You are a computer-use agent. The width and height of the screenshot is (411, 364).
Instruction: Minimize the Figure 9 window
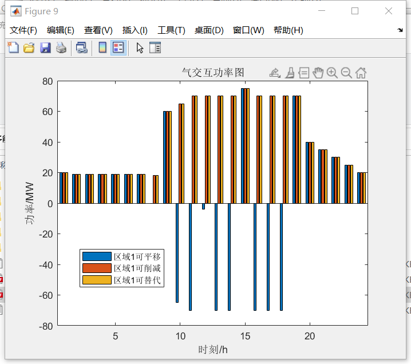322,11
